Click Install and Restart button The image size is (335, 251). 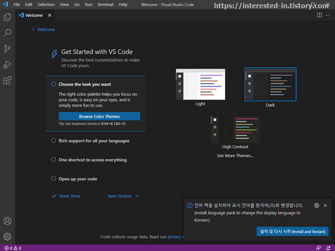[292, 231]
